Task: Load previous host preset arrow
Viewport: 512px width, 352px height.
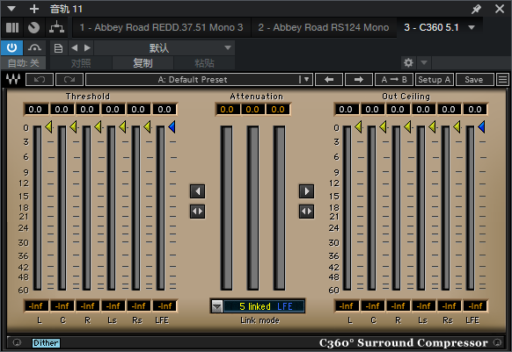Action: [75, 48]
